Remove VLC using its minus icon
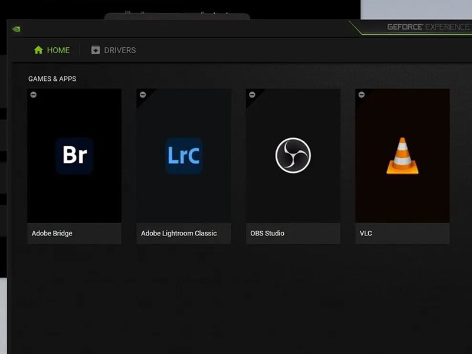The image size is (472, 354). pos(362,94)
